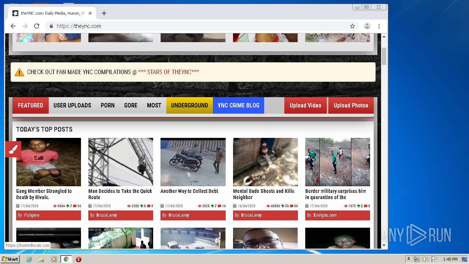Image resolution: width=469 pixels, height=264 pixels.
Task: Click the taskbar clock 1:45 PM
Action: pyautogui.click(x=450, y=259)
